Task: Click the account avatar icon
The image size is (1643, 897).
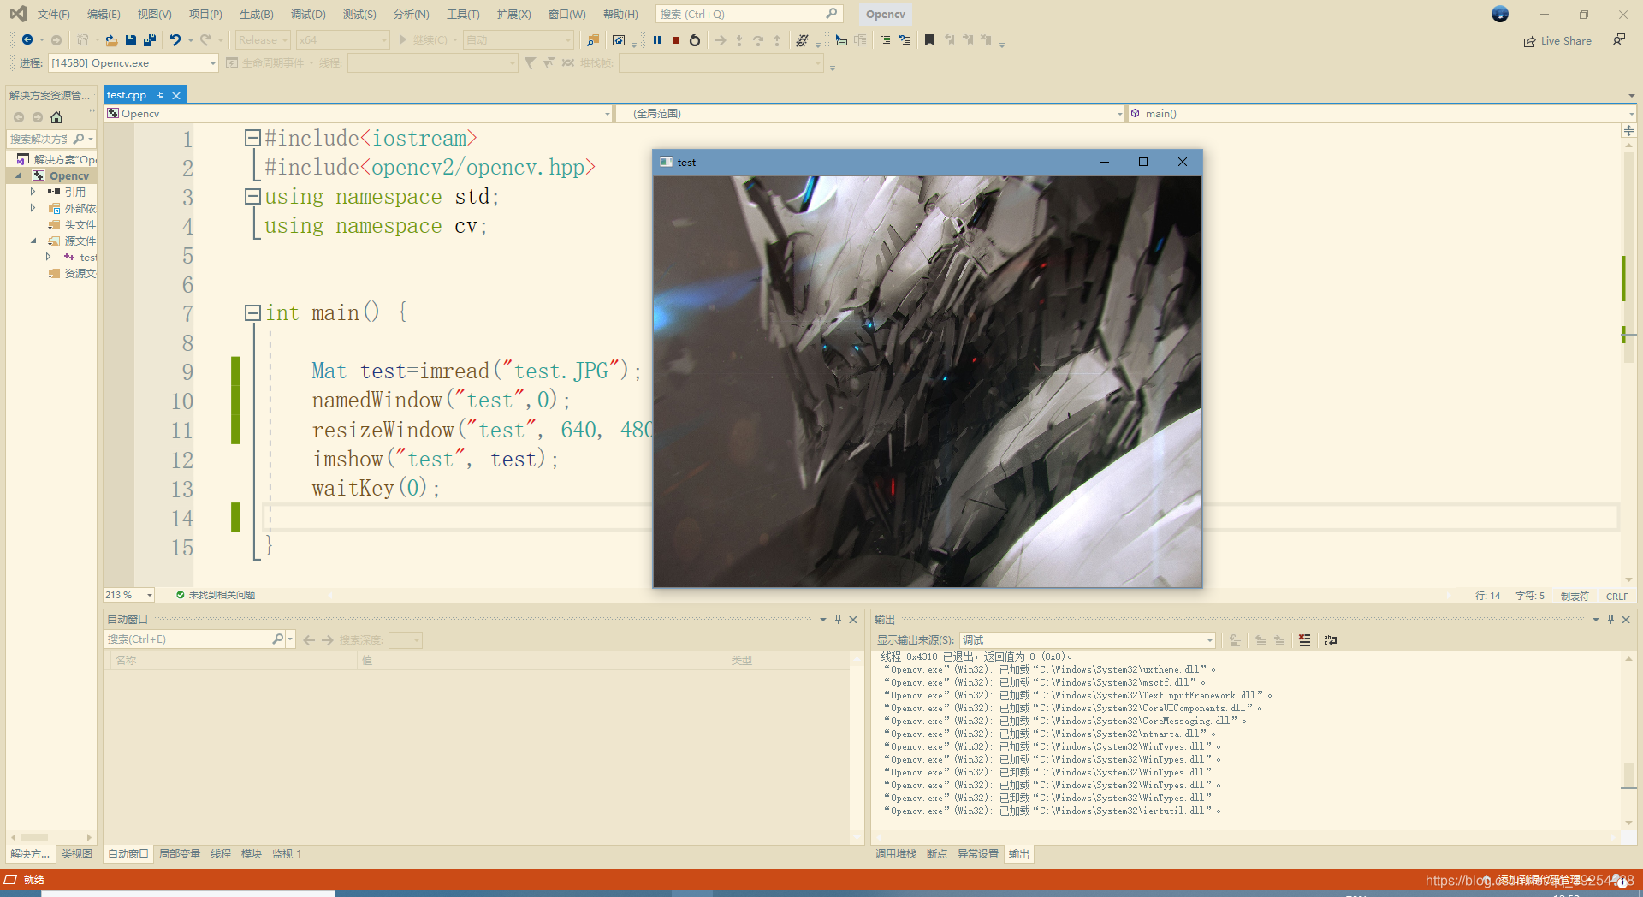Action: (x=1500, y=14)
